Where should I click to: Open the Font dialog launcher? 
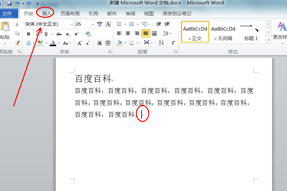coord(110,52)
